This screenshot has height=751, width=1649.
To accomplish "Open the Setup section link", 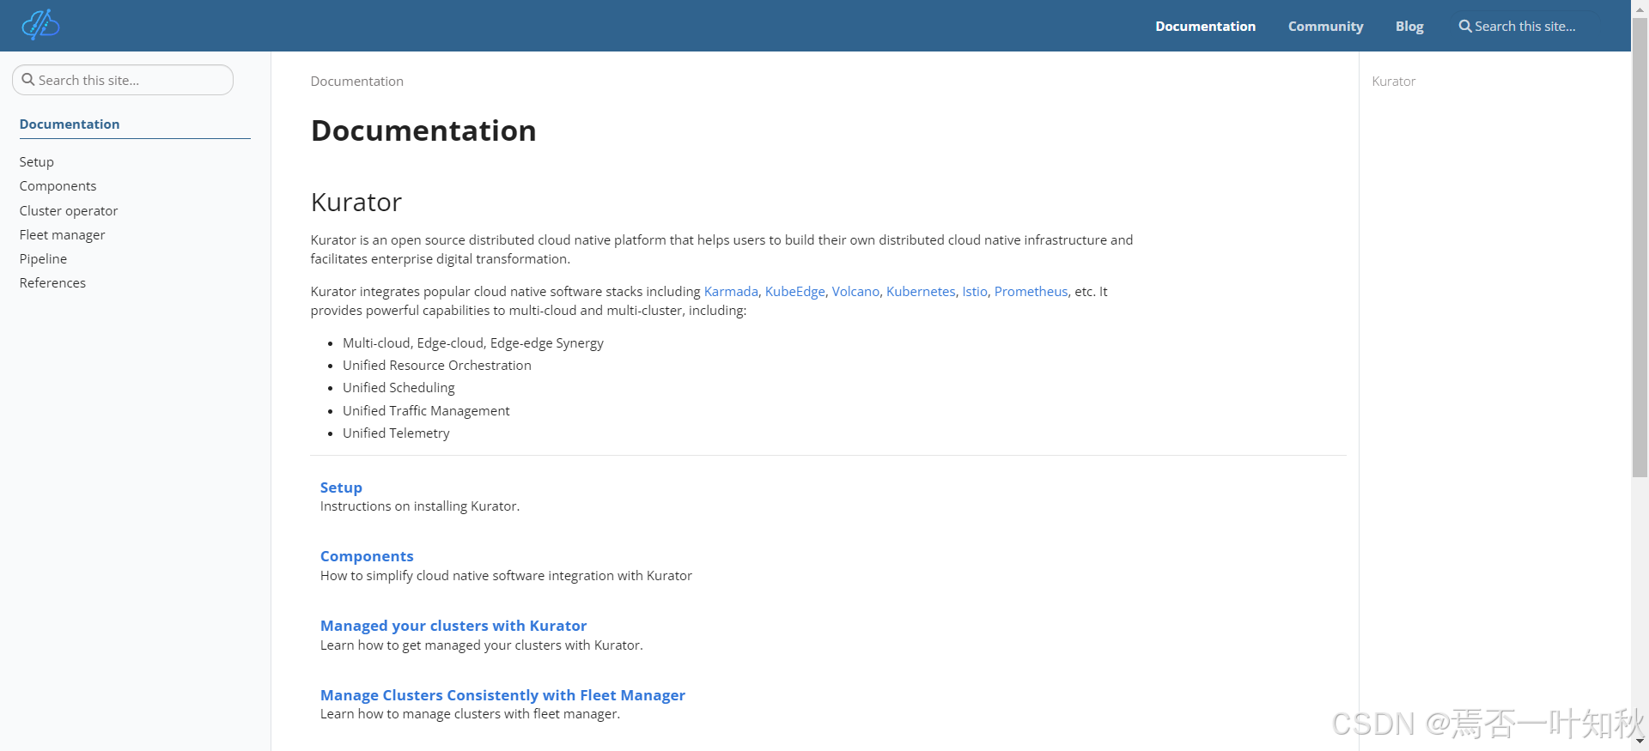I will pyautogui.click(x=341, y=488).
